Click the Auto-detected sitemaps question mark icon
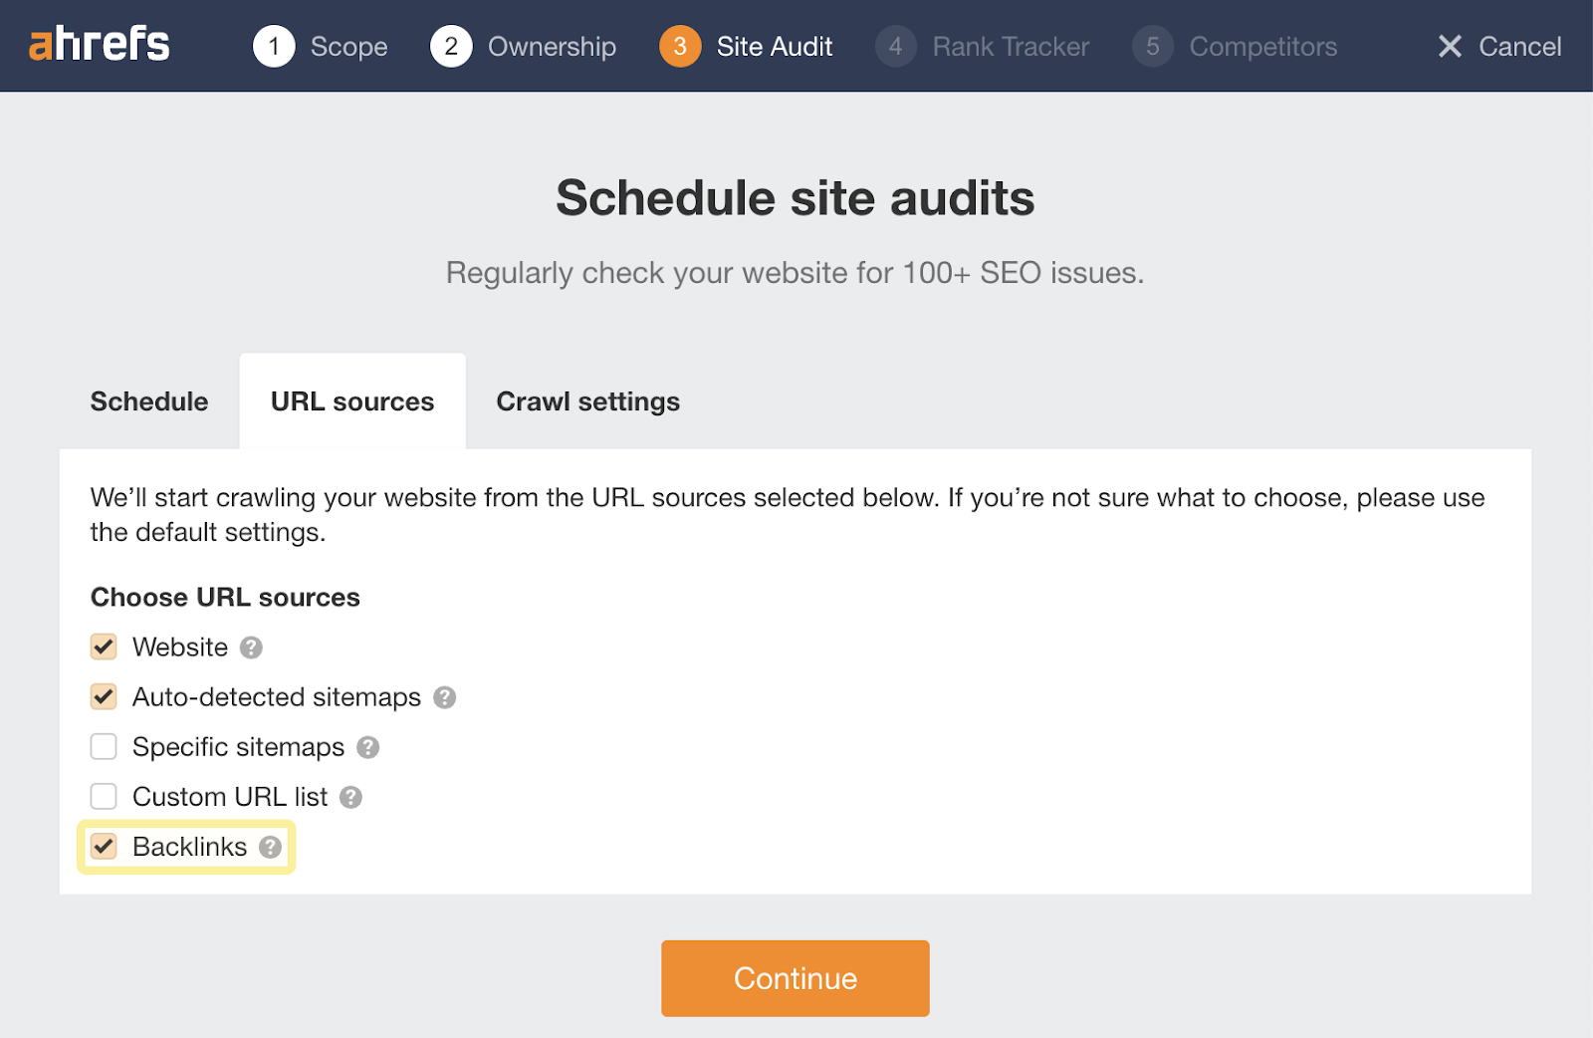1593x1038 pixels. (x=445, y=697)
